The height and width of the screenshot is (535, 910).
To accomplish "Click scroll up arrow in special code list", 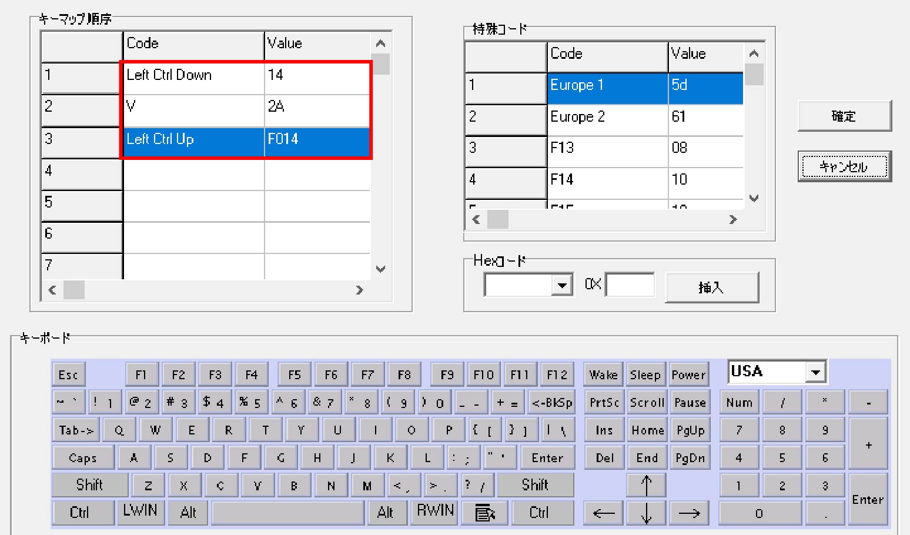I will click(754, 54).
